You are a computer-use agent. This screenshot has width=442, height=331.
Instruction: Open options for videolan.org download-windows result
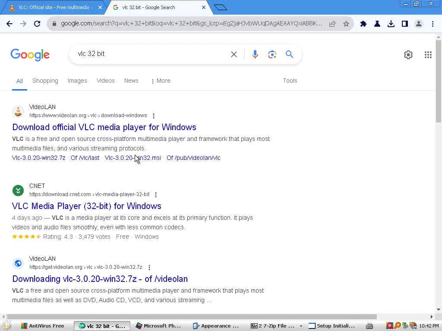(x=153, y=116)
